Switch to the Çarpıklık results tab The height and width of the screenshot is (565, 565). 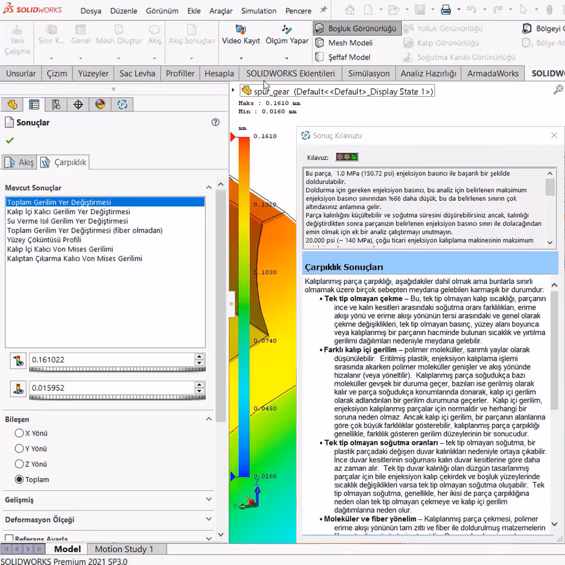[63, 163]
